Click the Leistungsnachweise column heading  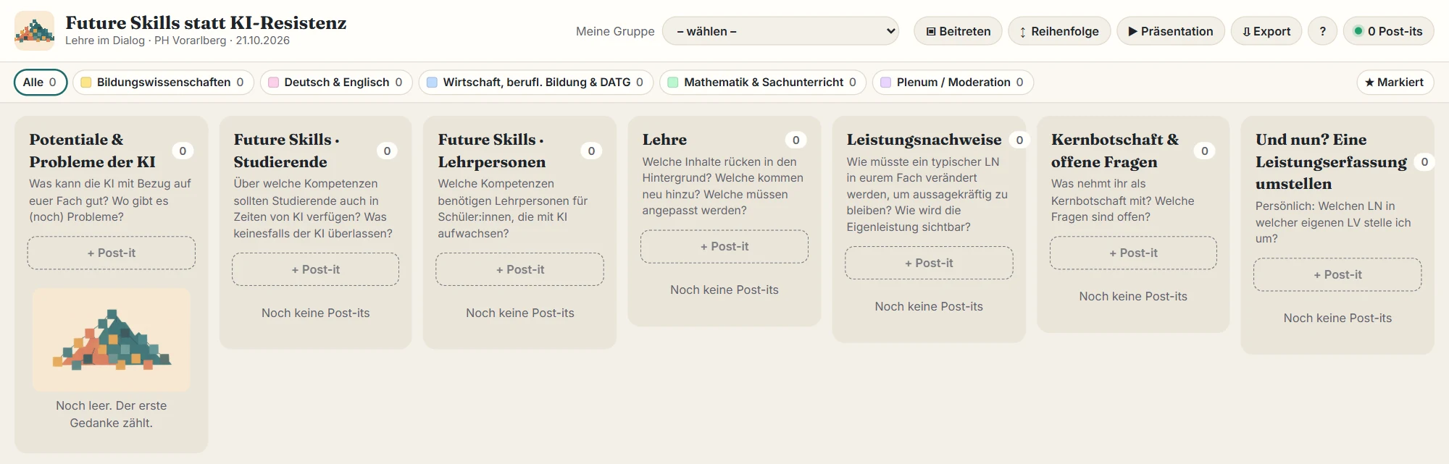point(924,140)
